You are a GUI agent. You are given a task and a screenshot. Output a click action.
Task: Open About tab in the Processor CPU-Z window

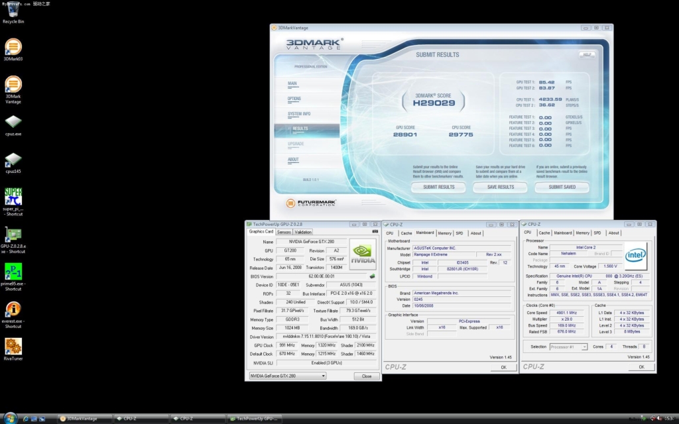click(613, 233)
